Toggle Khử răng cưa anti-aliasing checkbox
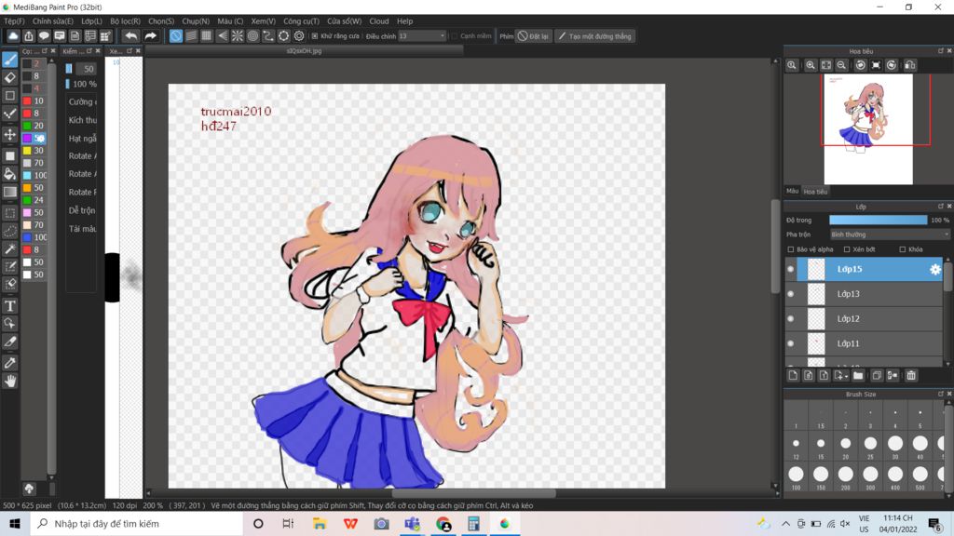This screenshot has height=536, width=954. point(315,36)
